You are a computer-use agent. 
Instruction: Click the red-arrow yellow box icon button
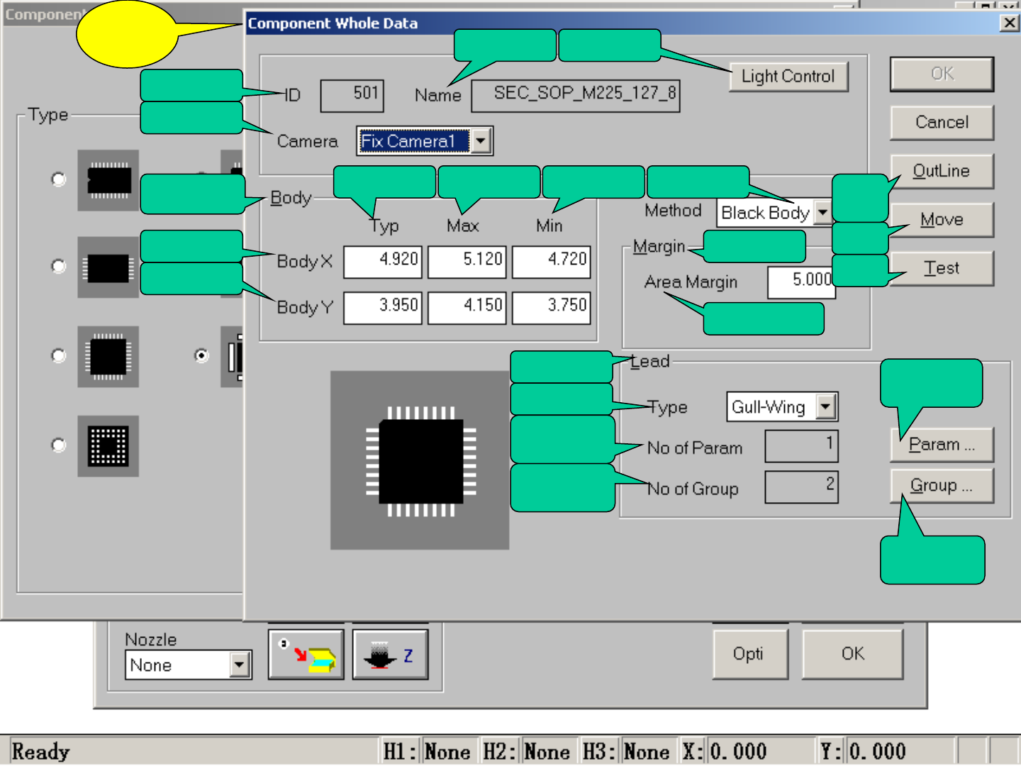click(306, 655)
